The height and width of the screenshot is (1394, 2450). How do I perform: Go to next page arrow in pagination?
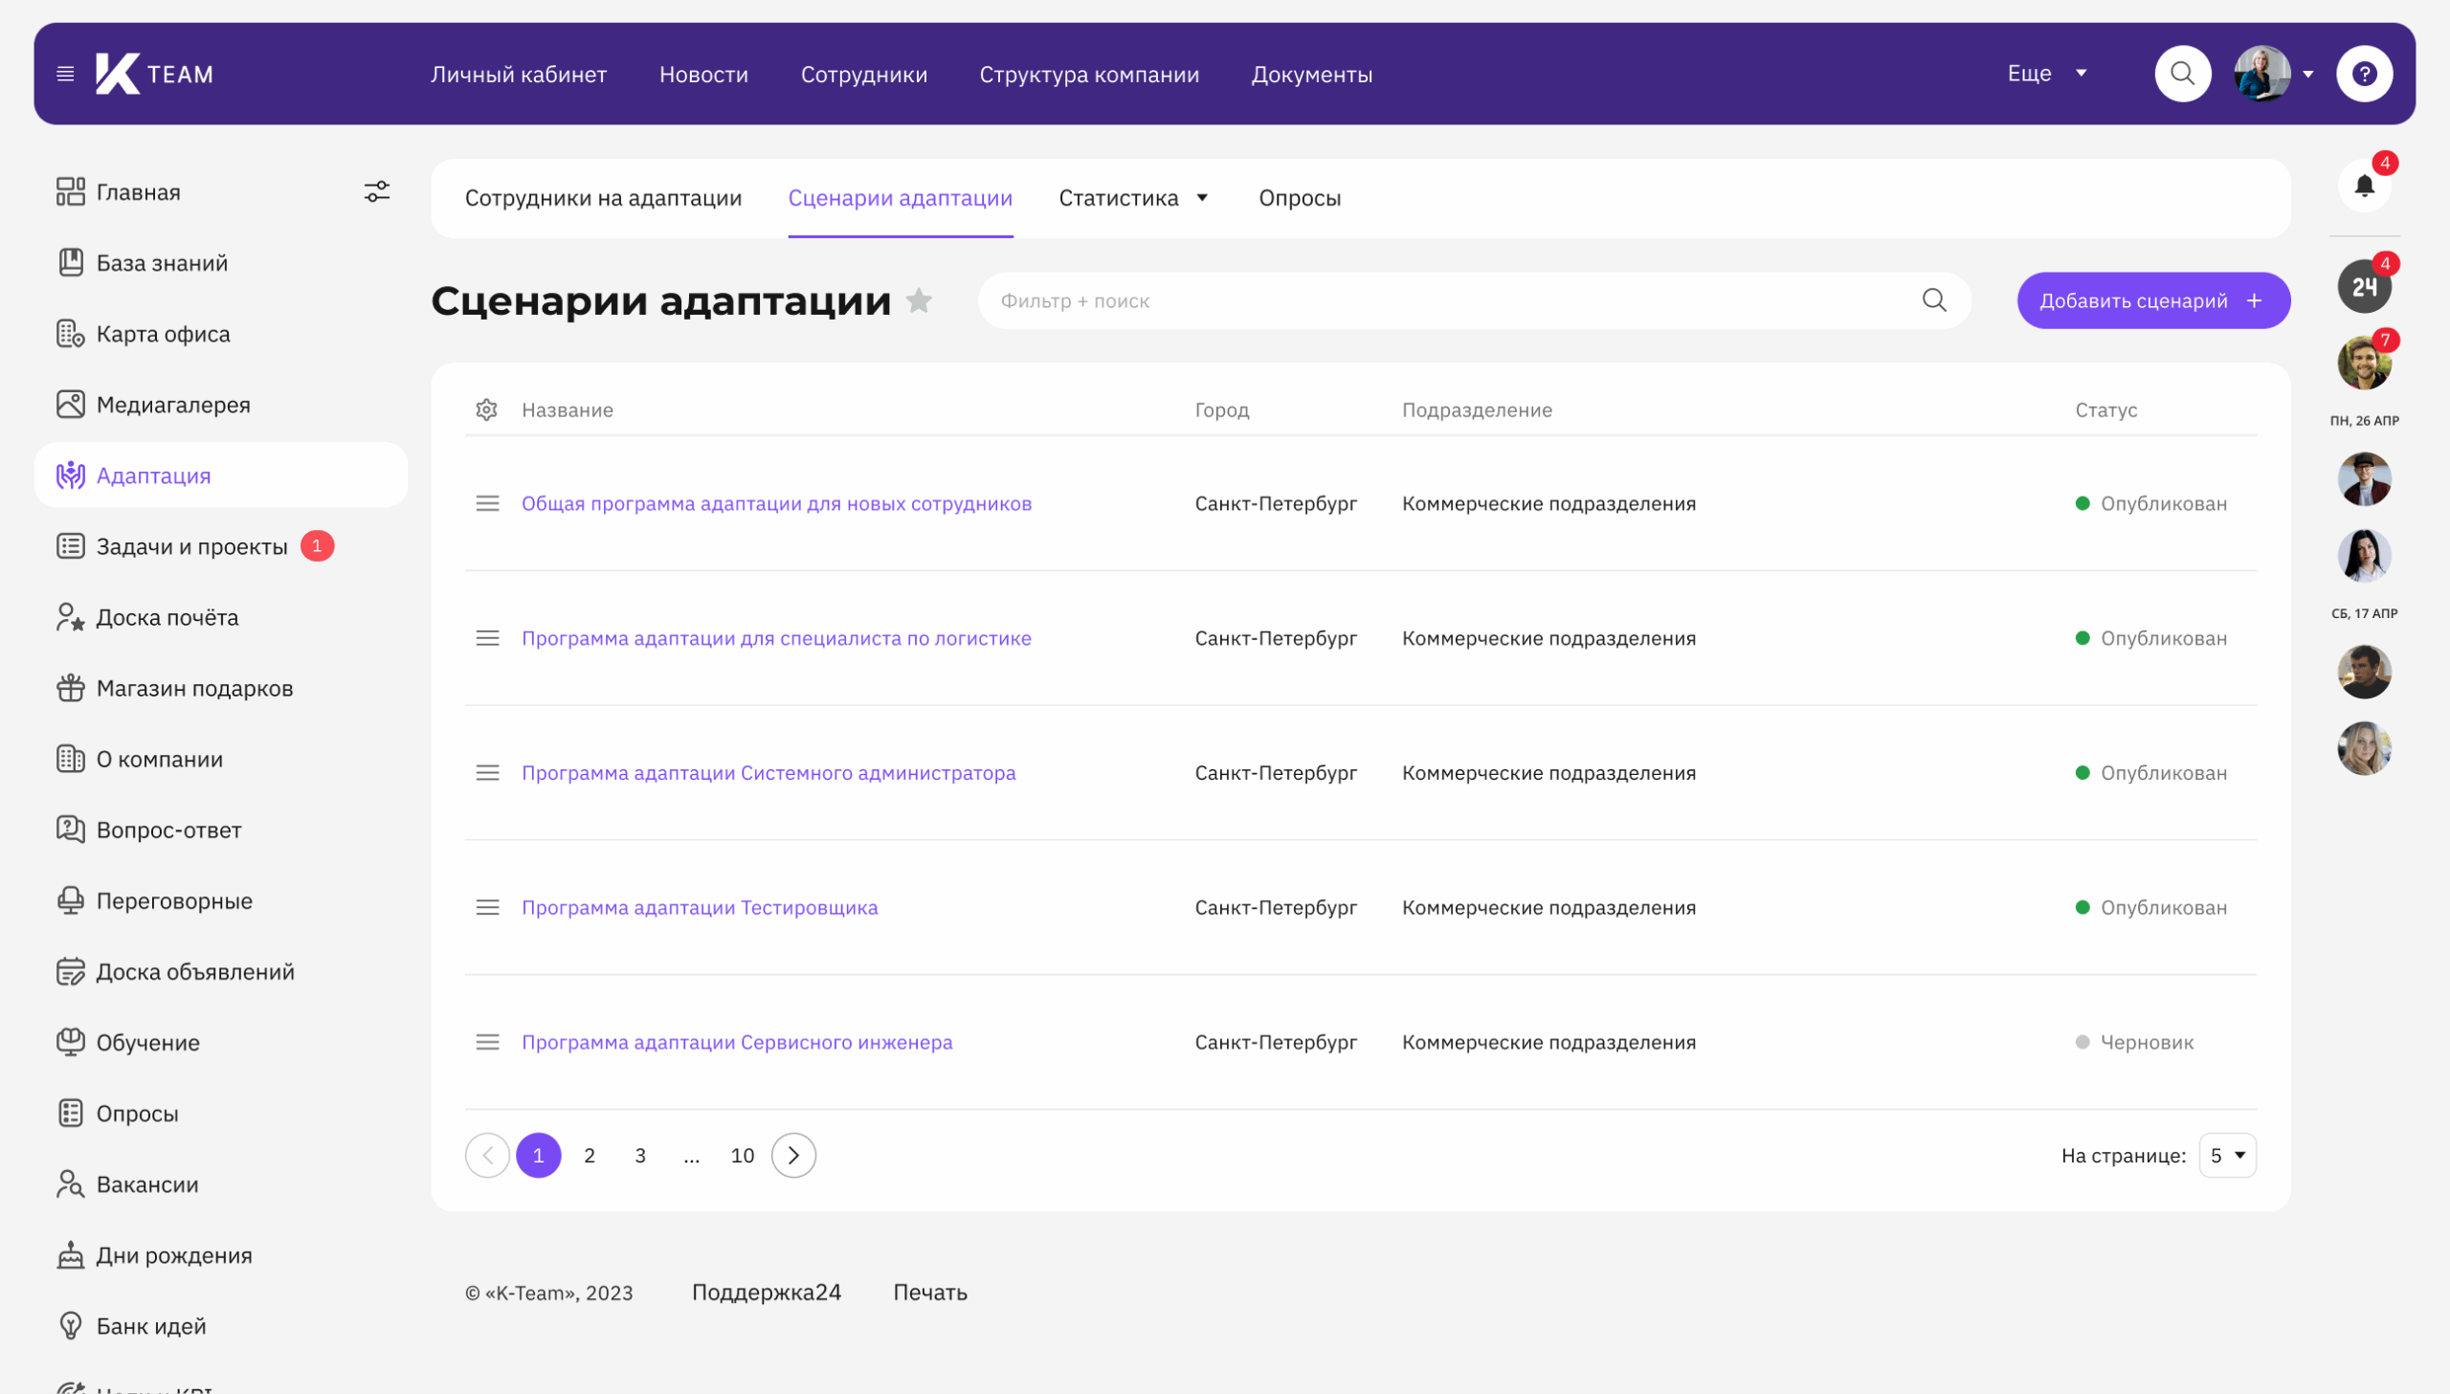[792, 1156]
